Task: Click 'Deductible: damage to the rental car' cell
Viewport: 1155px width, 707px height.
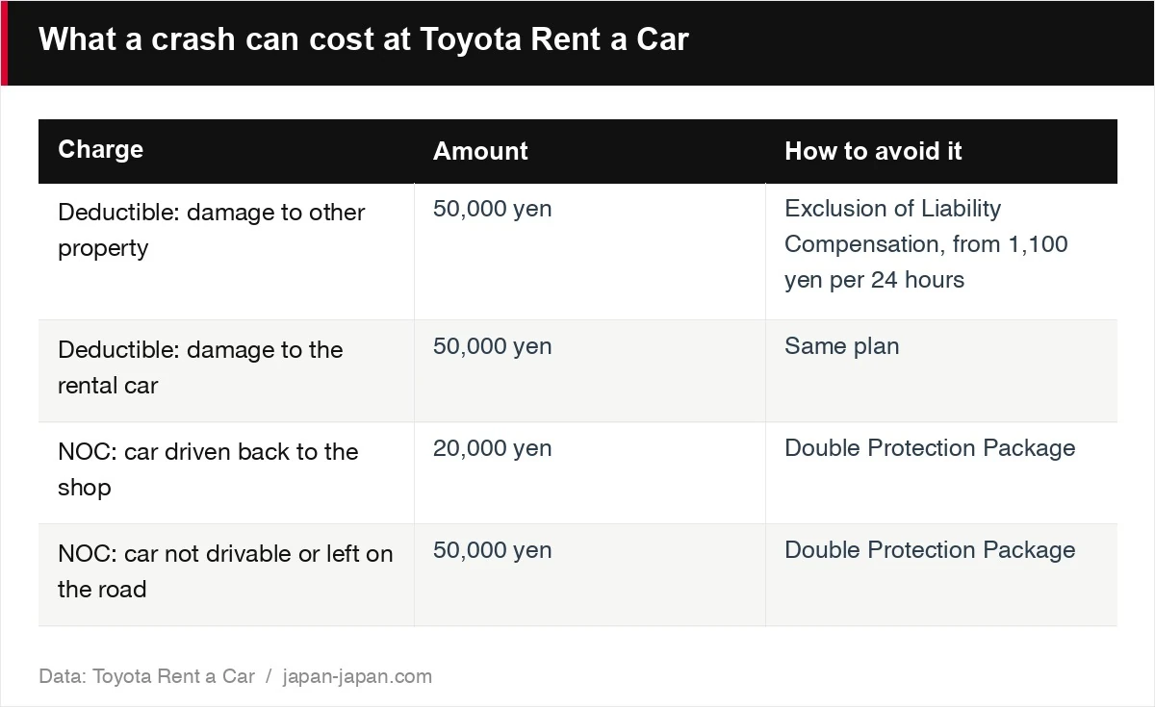Action: click(226, 370)
